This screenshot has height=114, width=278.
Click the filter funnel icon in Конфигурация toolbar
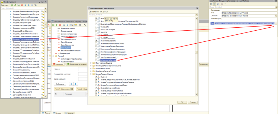tap(35, 5)
